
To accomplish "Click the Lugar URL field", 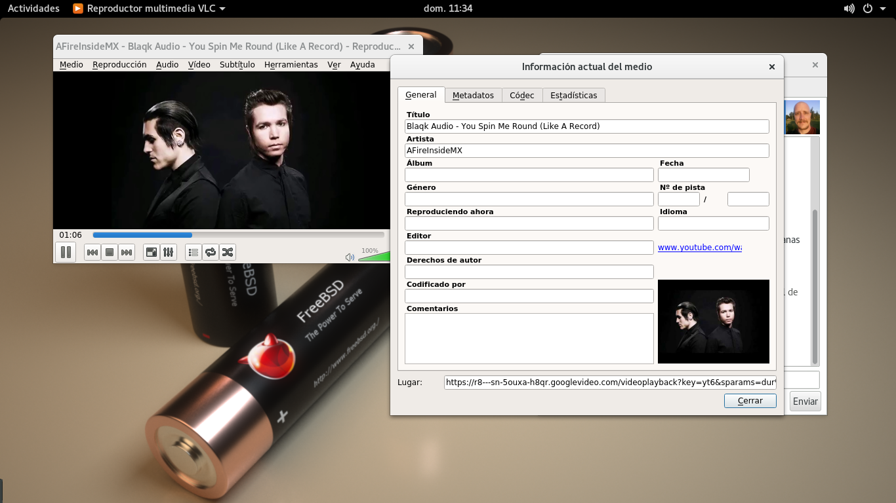I will tap(610, 382).
